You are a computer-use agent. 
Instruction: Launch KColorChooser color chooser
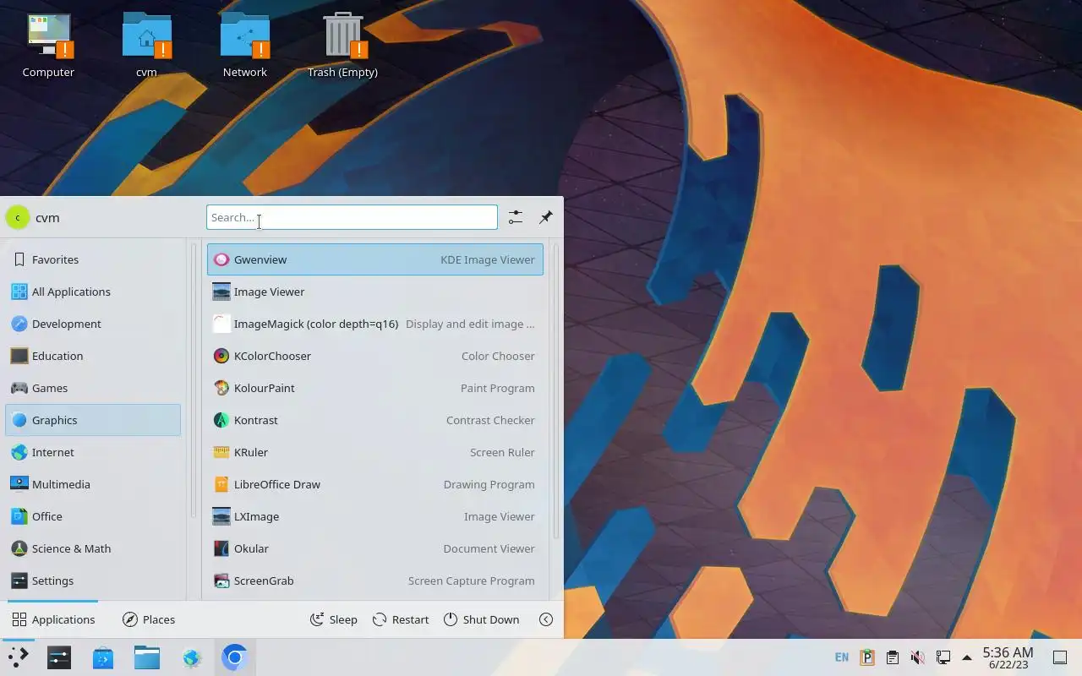374,356
